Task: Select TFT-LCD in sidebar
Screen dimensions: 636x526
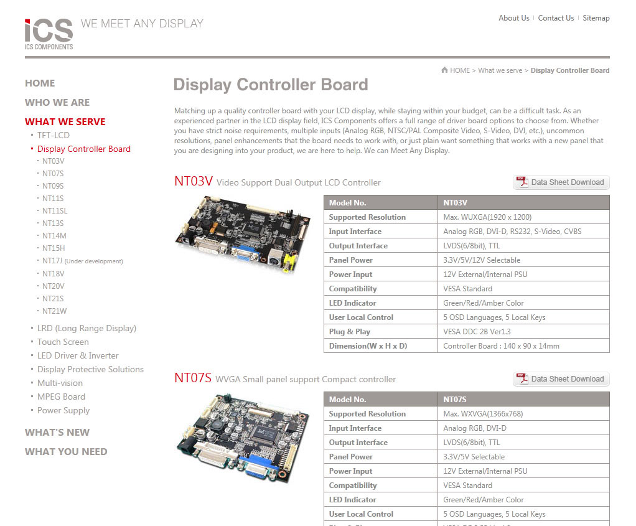Action: pyautogui.click(x=53, y=135)
